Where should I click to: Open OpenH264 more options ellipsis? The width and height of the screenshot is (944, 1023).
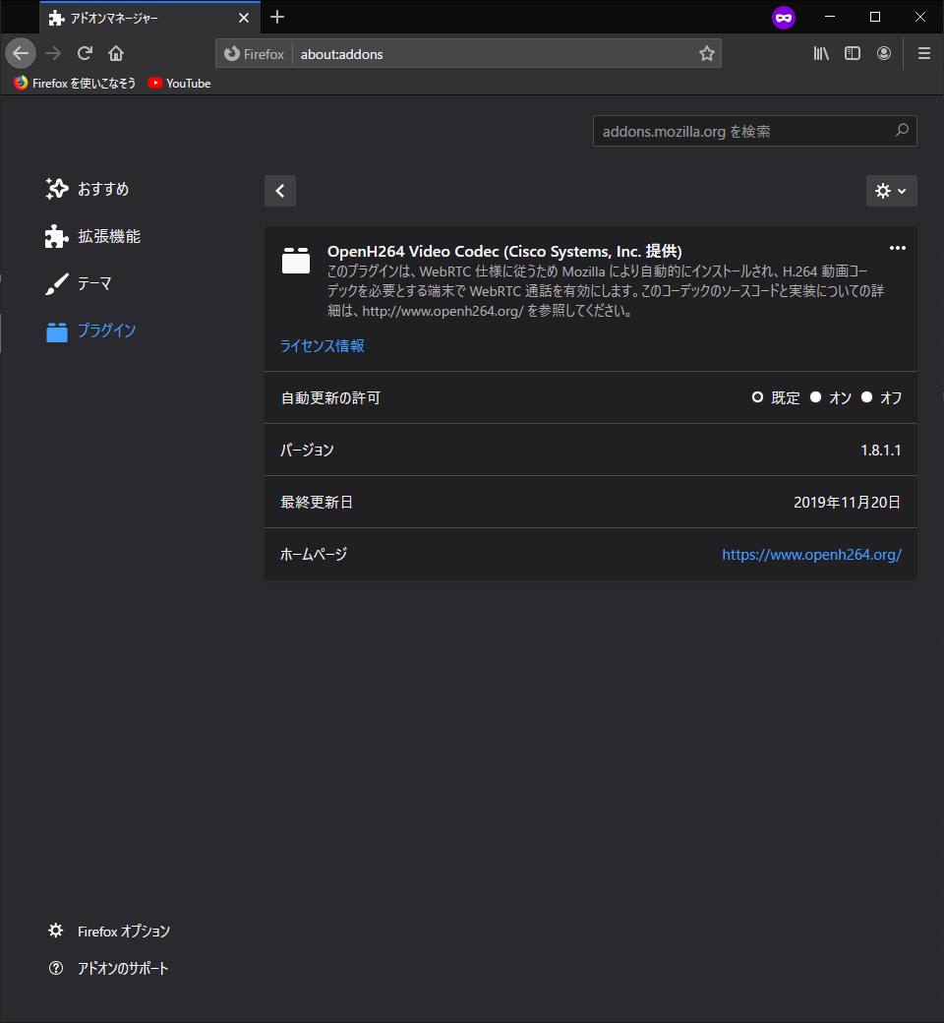(x=897, y=248)
